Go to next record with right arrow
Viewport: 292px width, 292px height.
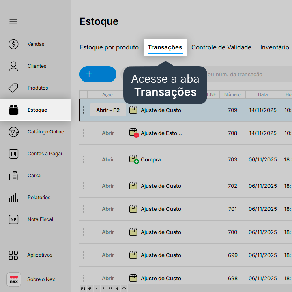(x=103, y=288)
